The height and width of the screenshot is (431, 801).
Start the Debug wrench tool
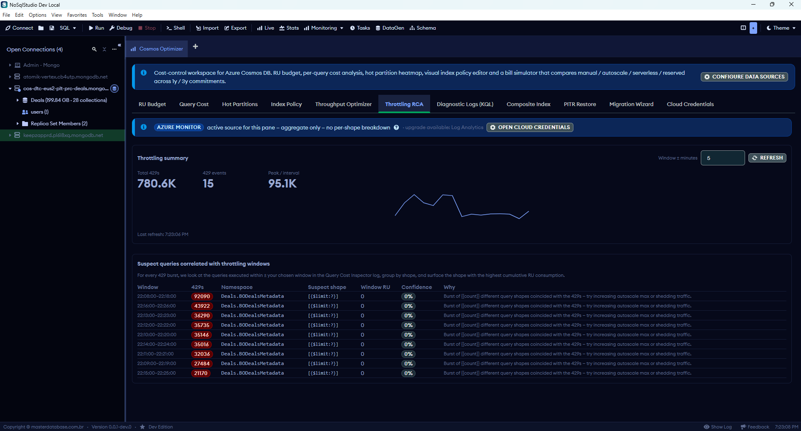(121, 28)
